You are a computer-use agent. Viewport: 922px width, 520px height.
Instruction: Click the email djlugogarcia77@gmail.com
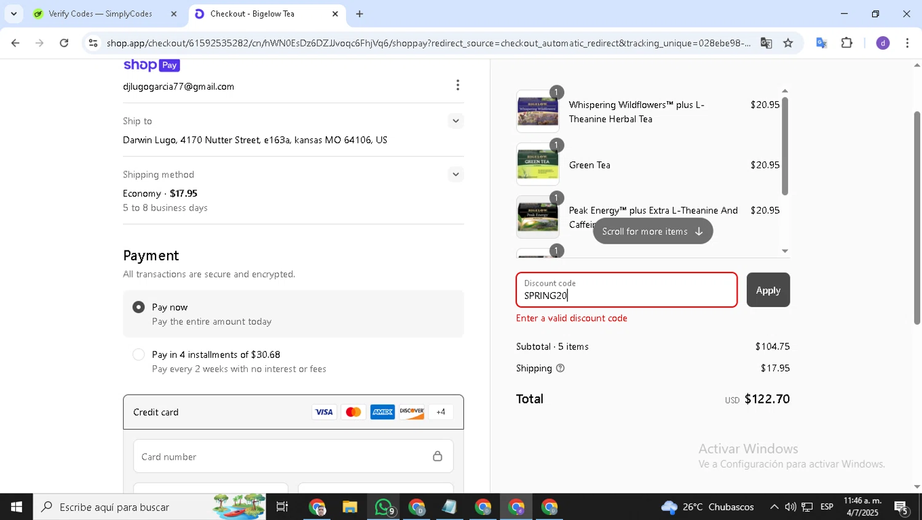pos(178,87)
